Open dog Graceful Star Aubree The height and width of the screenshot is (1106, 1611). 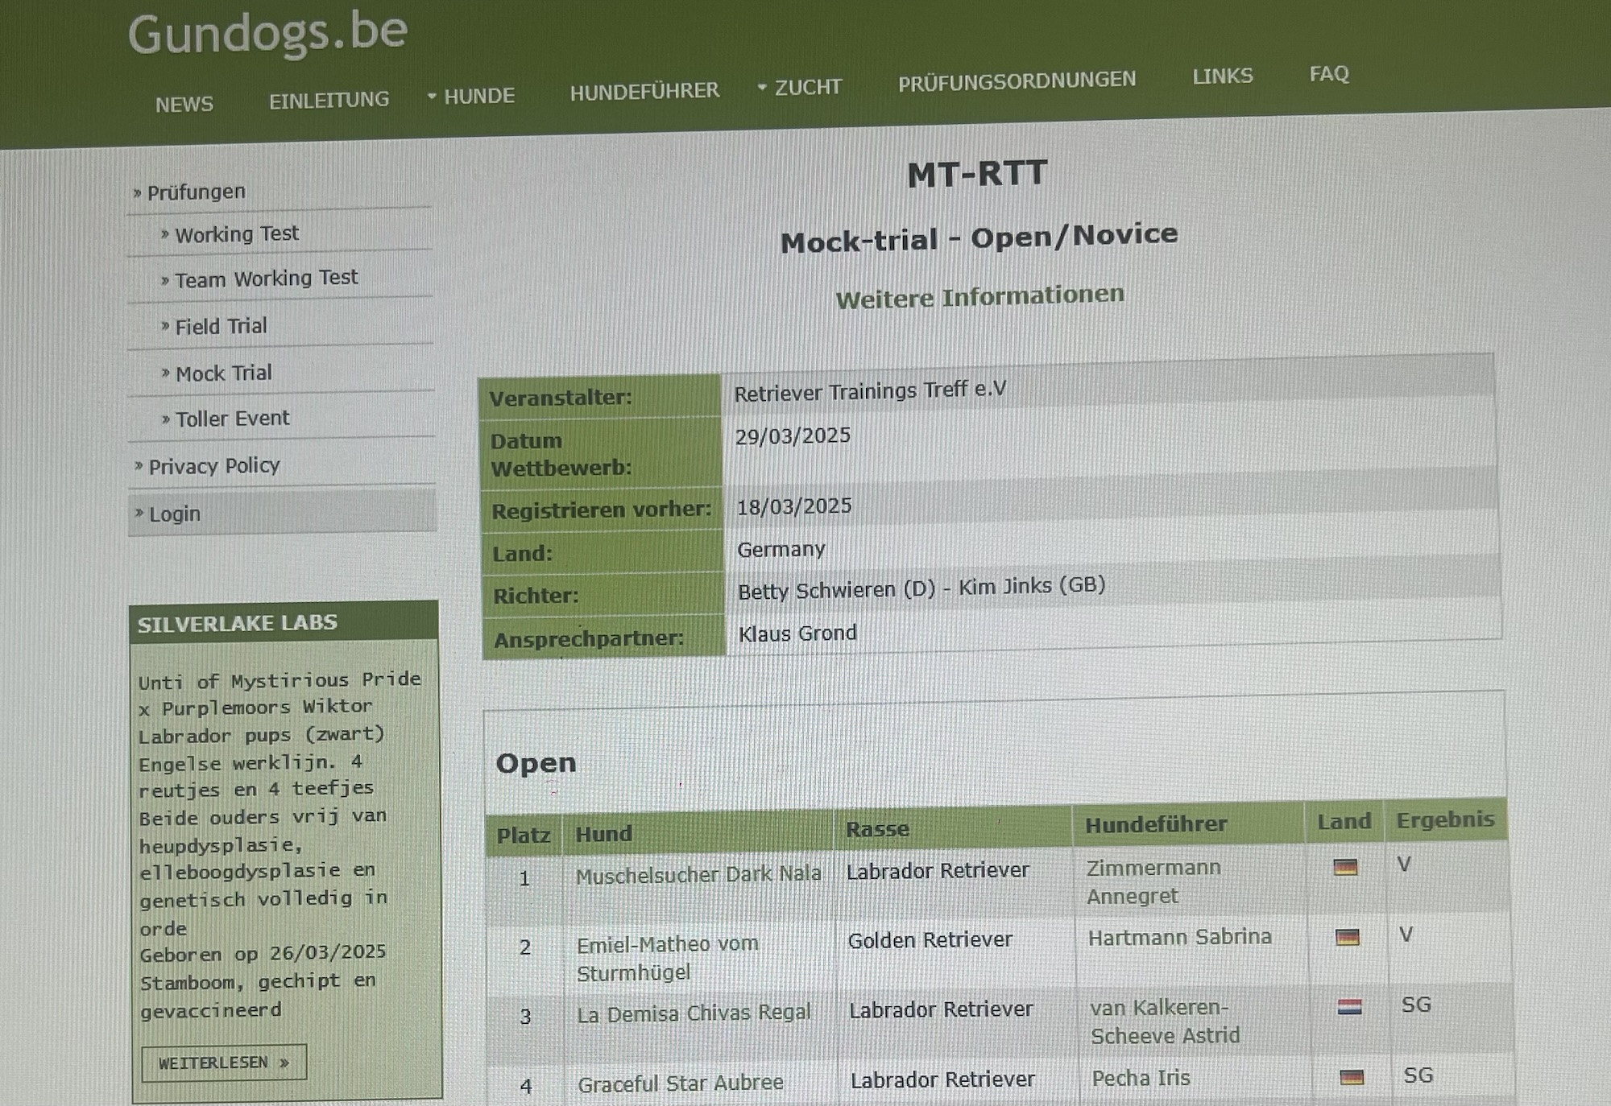click(x=681, y=1083)
